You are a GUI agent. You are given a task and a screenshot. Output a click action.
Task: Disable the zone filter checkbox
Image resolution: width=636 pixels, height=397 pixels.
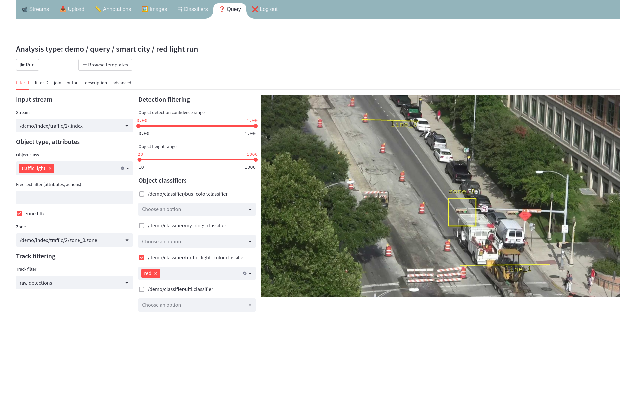click(x=19, y=213)
